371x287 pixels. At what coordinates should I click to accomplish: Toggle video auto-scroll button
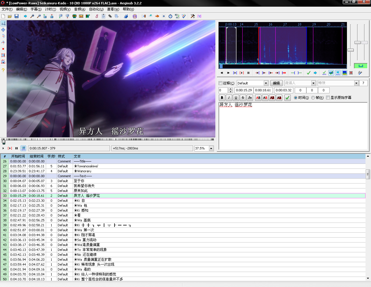23,148
